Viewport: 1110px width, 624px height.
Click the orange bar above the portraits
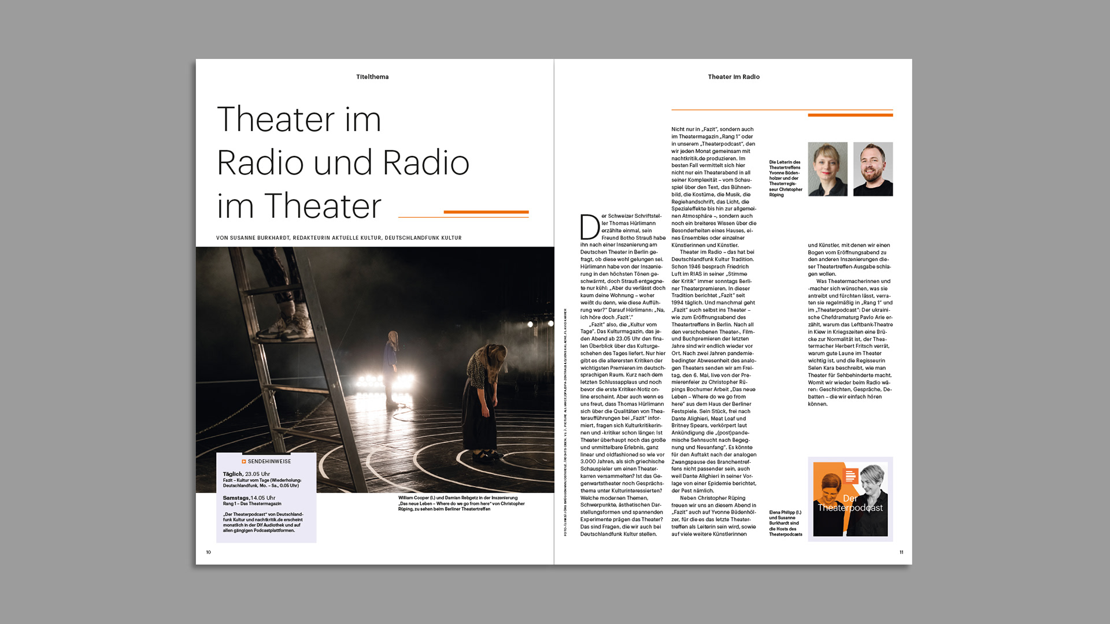(850, 115)
